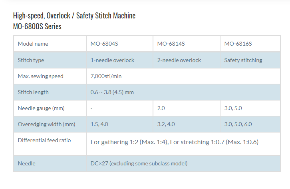Click the "Differential feed ratio" row label
Image resolution: width=290 pixels, height=189 pixels.
[x=44, y=140]
